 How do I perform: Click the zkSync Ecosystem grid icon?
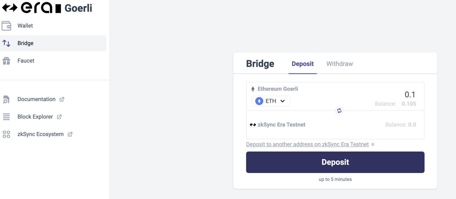point(6,134)
